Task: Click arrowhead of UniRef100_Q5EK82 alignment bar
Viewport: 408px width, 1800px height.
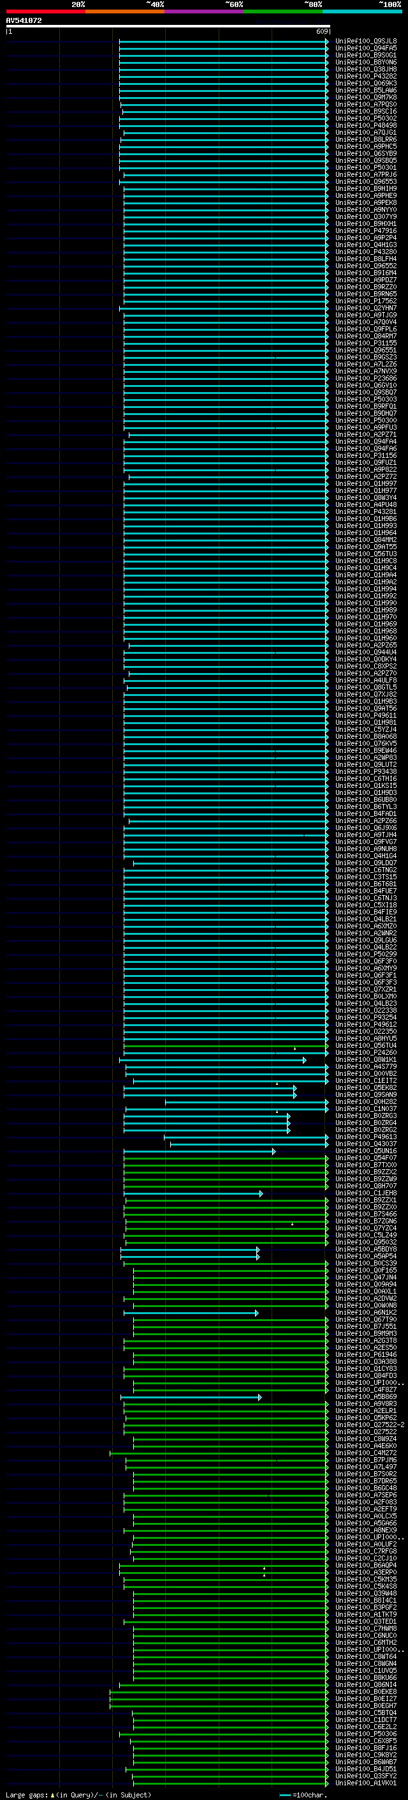Action: (295, 1088)
